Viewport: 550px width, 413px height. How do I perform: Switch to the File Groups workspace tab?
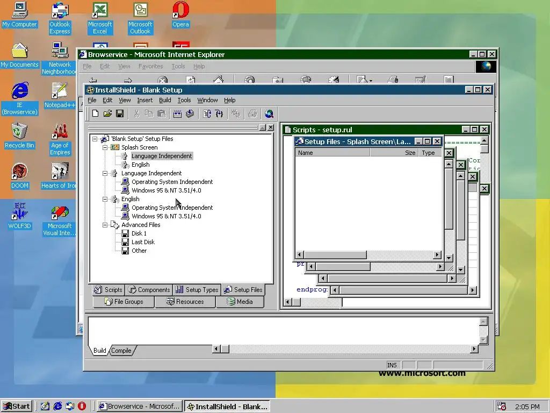[x=124, y=302]
